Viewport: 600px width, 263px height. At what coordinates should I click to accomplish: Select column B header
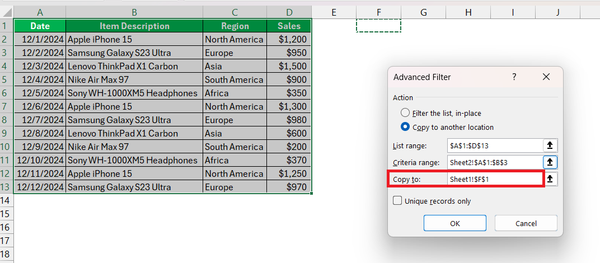(134, 13)
